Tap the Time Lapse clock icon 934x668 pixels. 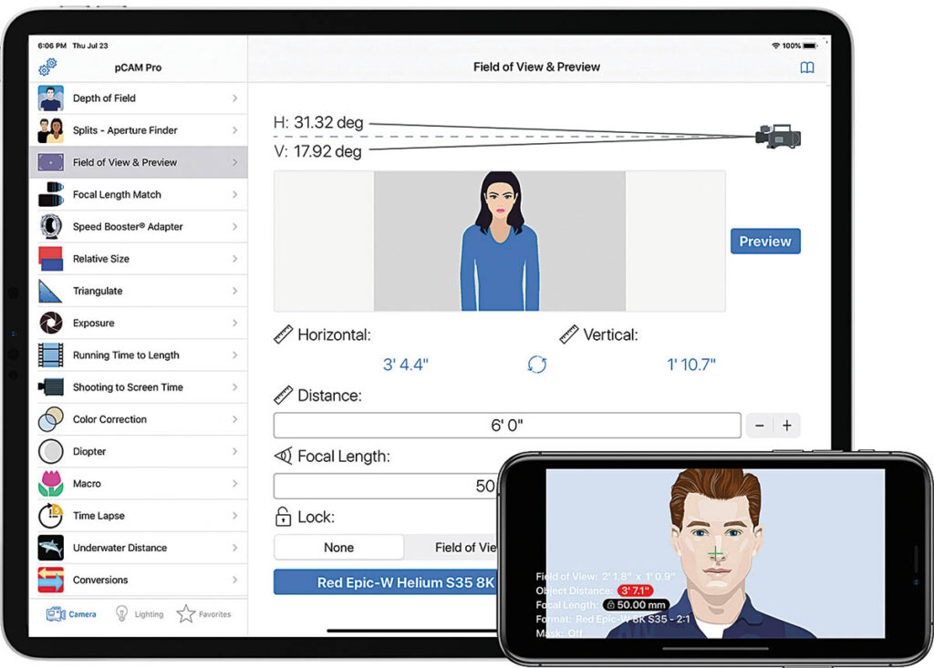51,516
